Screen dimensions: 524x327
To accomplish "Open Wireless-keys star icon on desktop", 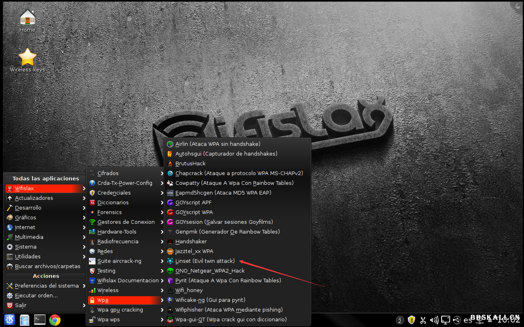I will click(x=27, y=60).
